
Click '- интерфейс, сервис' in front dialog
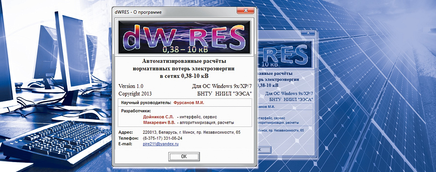pos(197,117)
